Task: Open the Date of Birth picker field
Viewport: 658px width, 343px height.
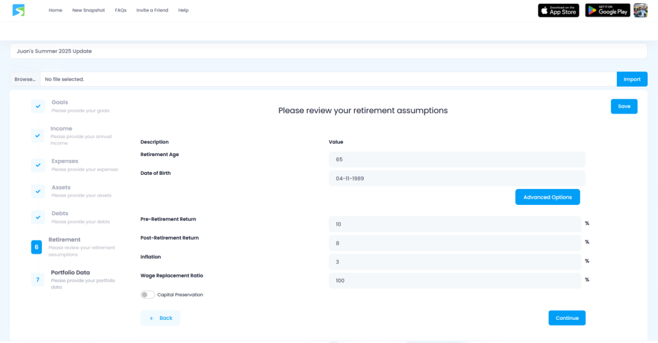Action: tap(456, 179)
